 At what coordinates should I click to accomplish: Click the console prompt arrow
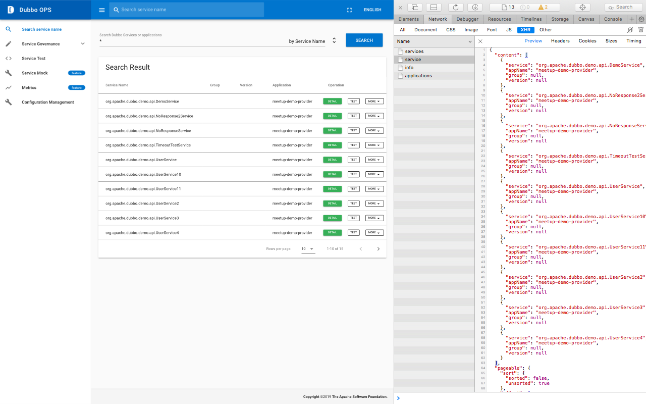tap(398, 398)
